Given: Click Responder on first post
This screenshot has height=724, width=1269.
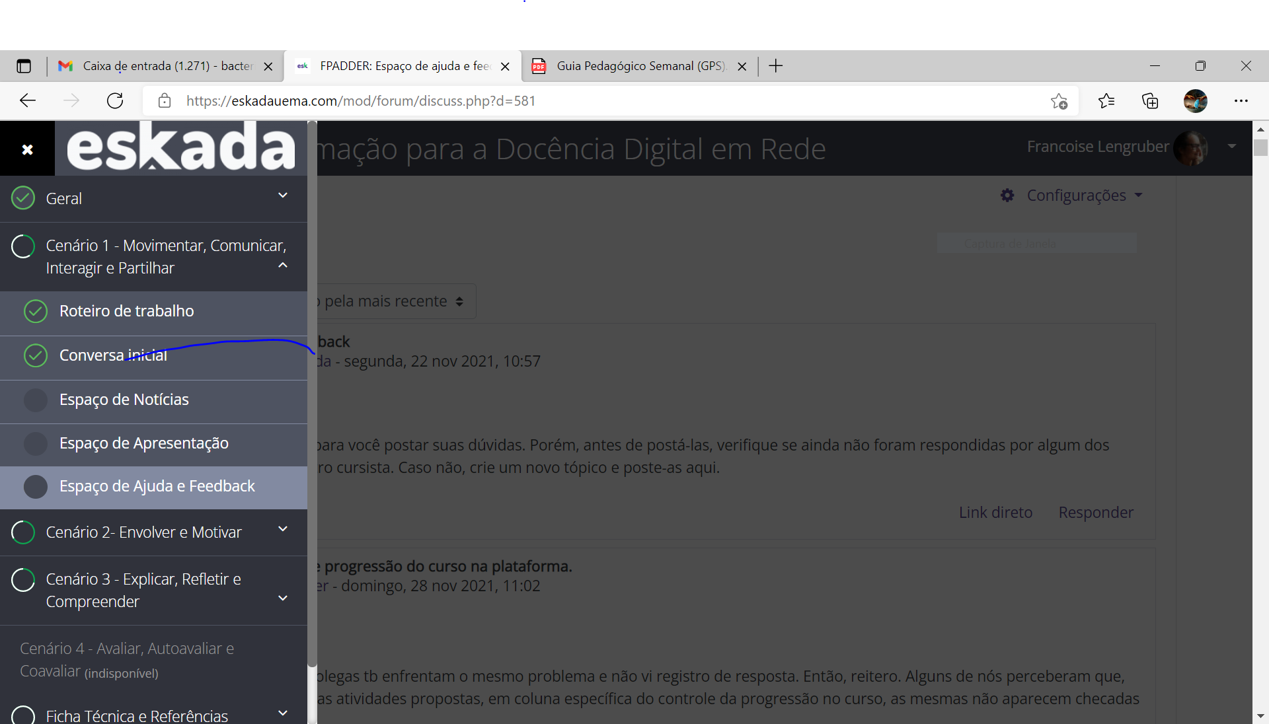Looking at the screenshot, I should [x=1096, y=513].
